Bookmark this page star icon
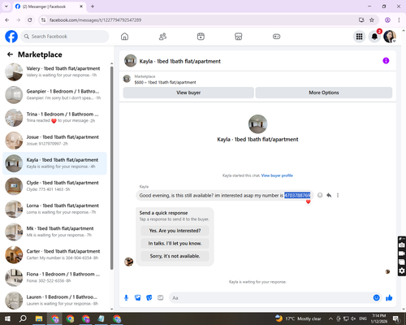406x325 pixels. click(x=372, y=20)
